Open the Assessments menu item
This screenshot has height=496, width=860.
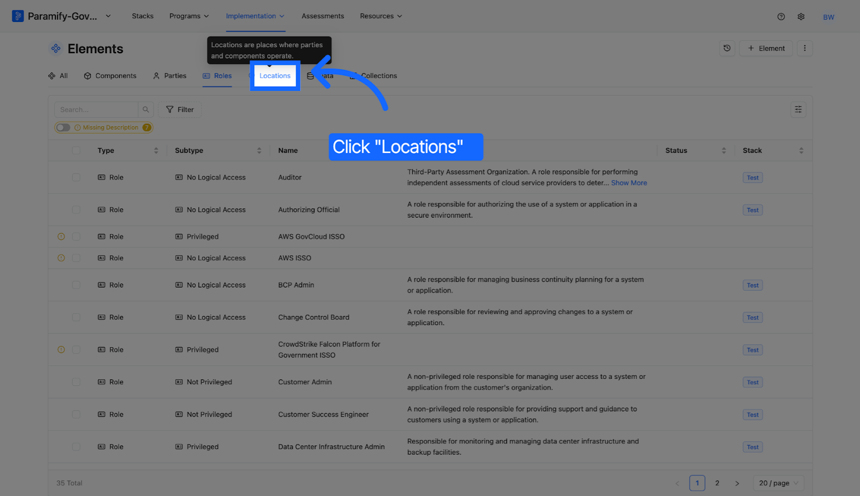[x=322, y=16]
